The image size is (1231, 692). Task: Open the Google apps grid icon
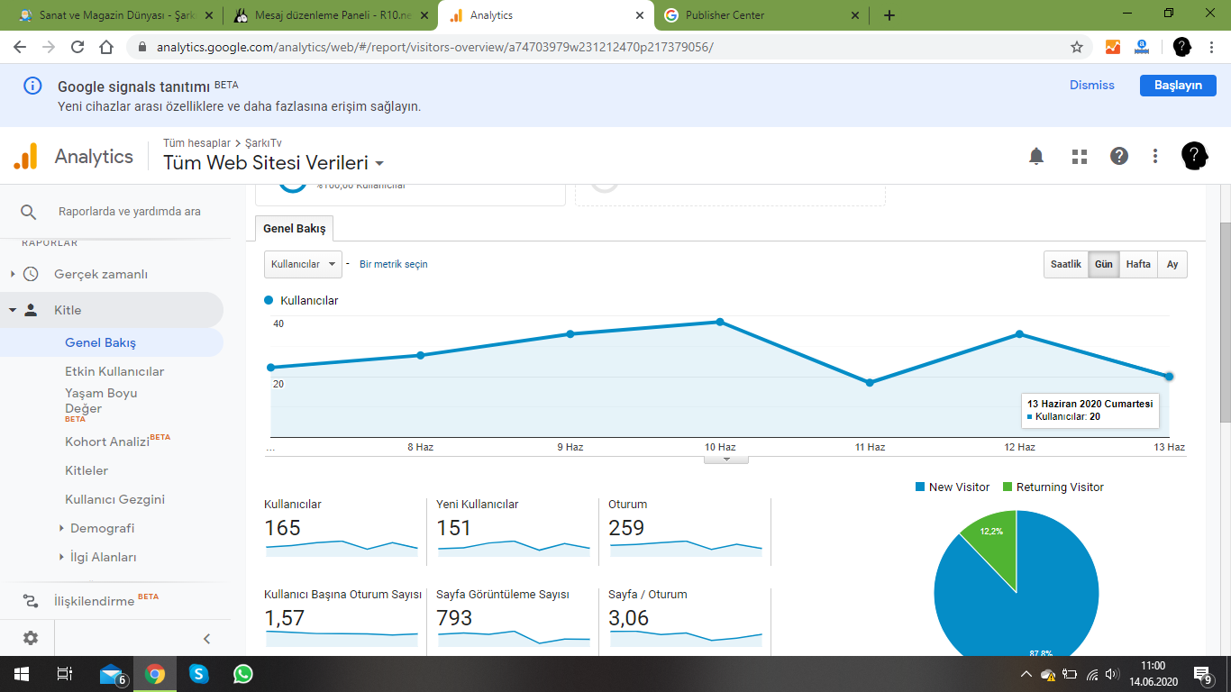coord(1080,156)
